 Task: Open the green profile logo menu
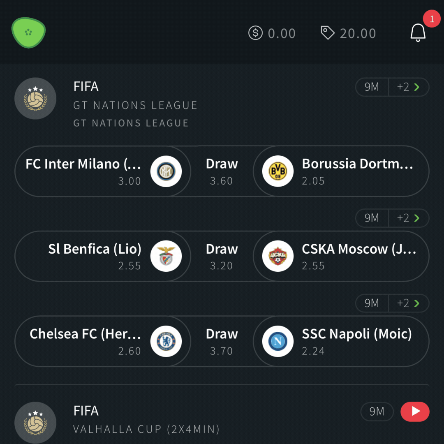(28, 32)
